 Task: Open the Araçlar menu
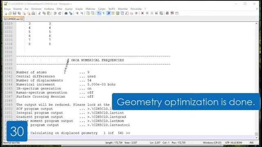point(79,9)
